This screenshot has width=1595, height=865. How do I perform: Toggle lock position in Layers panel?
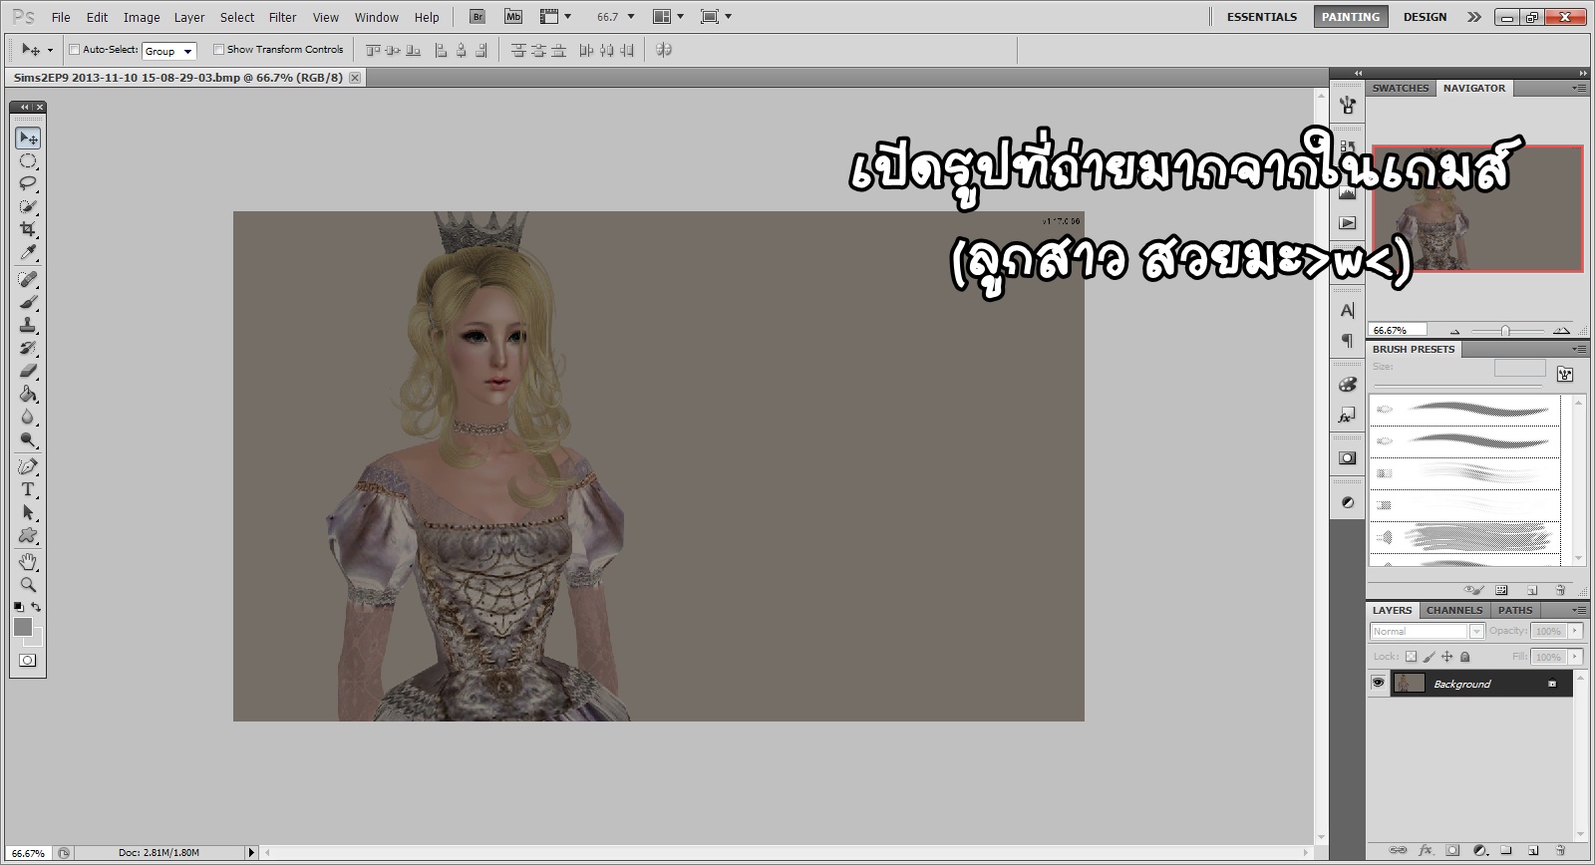pos(1446,657)
